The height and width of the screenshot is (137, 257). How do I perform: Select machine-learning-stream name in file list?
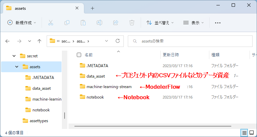tap(109, 87)
